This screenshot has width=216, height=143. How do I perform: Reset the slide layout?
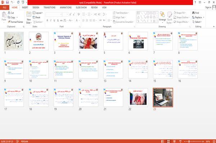coord(36,18)
